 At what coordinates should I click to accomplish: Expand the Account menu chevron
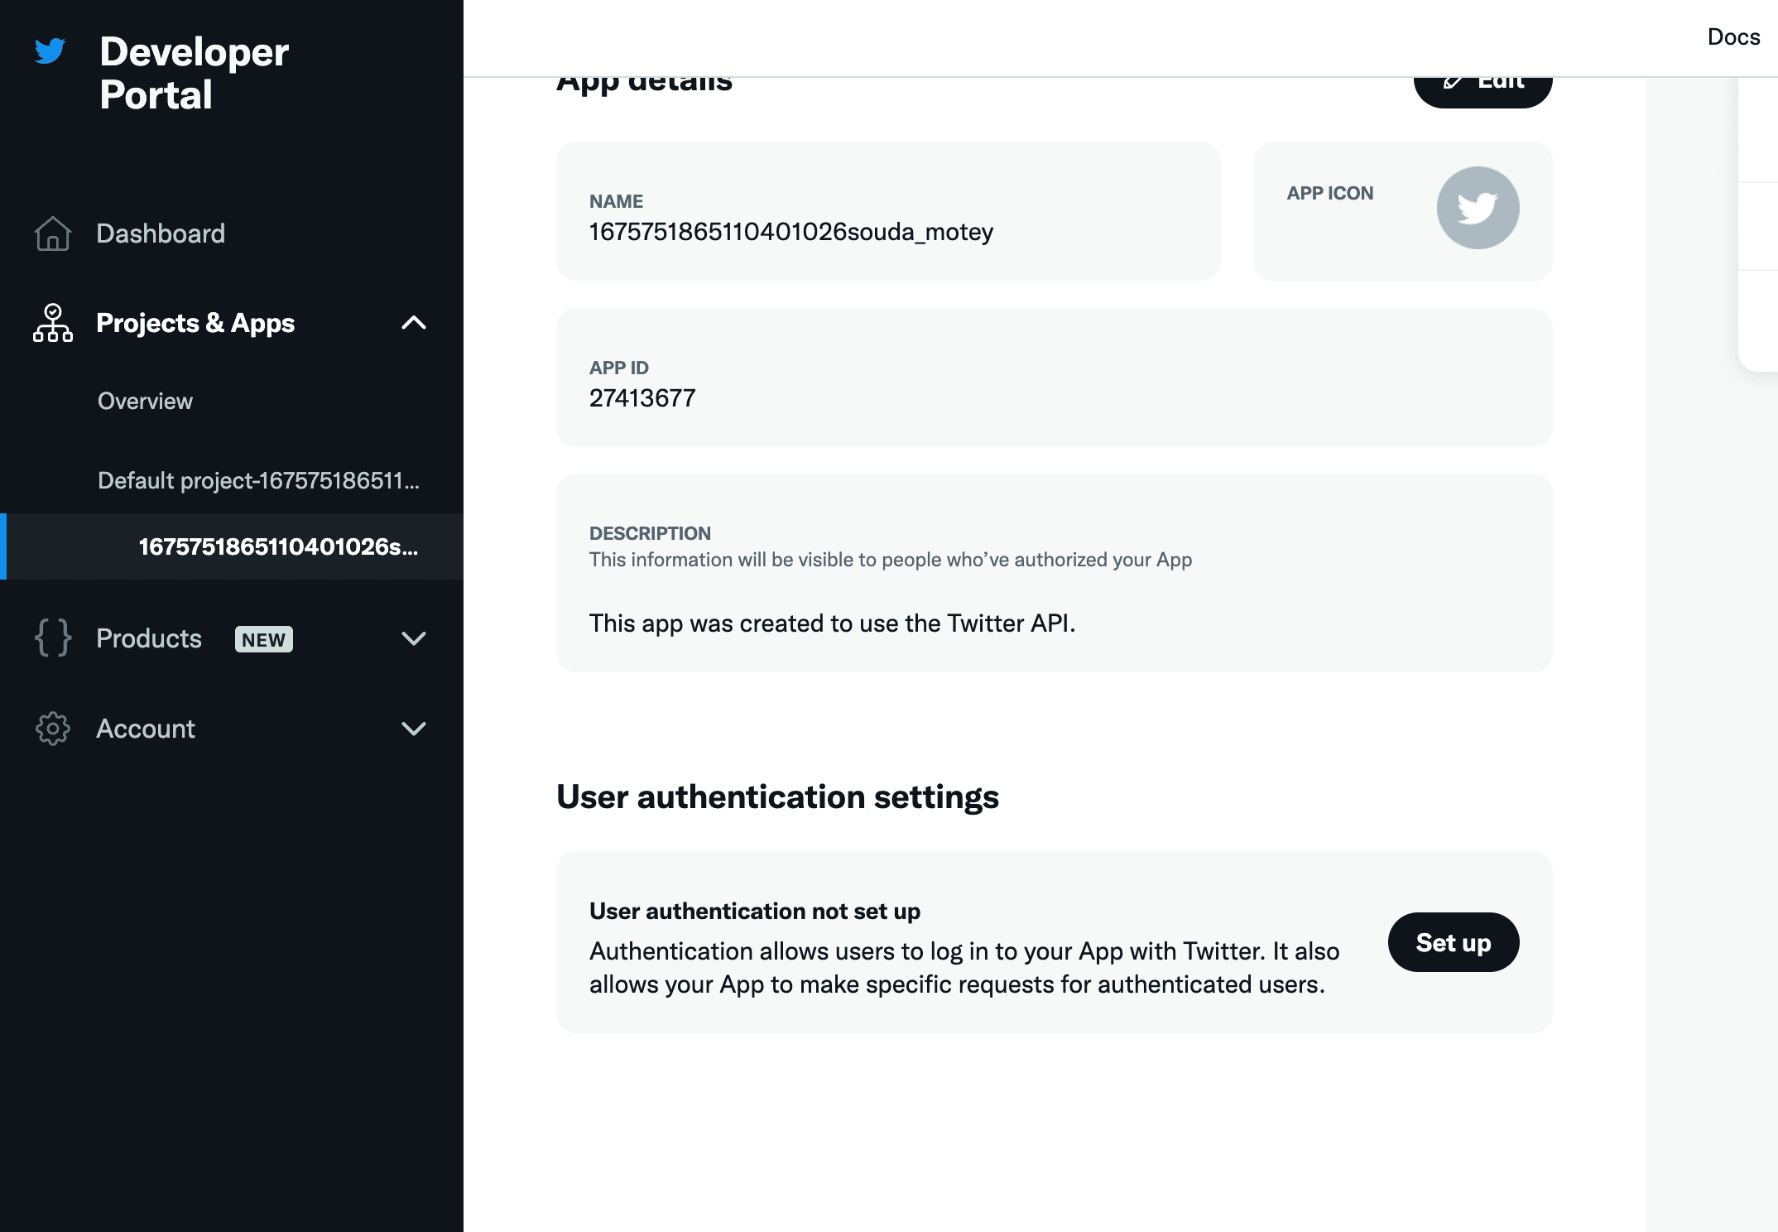coord(414,729)
